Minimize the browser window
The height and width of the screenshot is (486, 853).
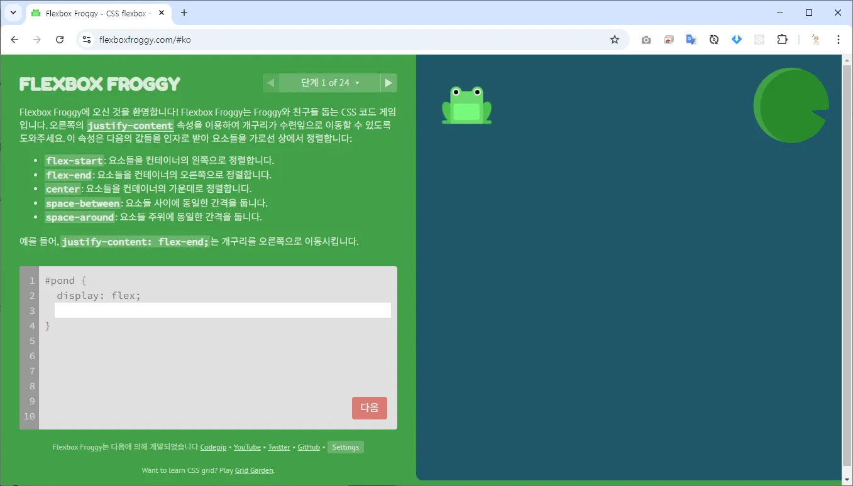point(781,13)
